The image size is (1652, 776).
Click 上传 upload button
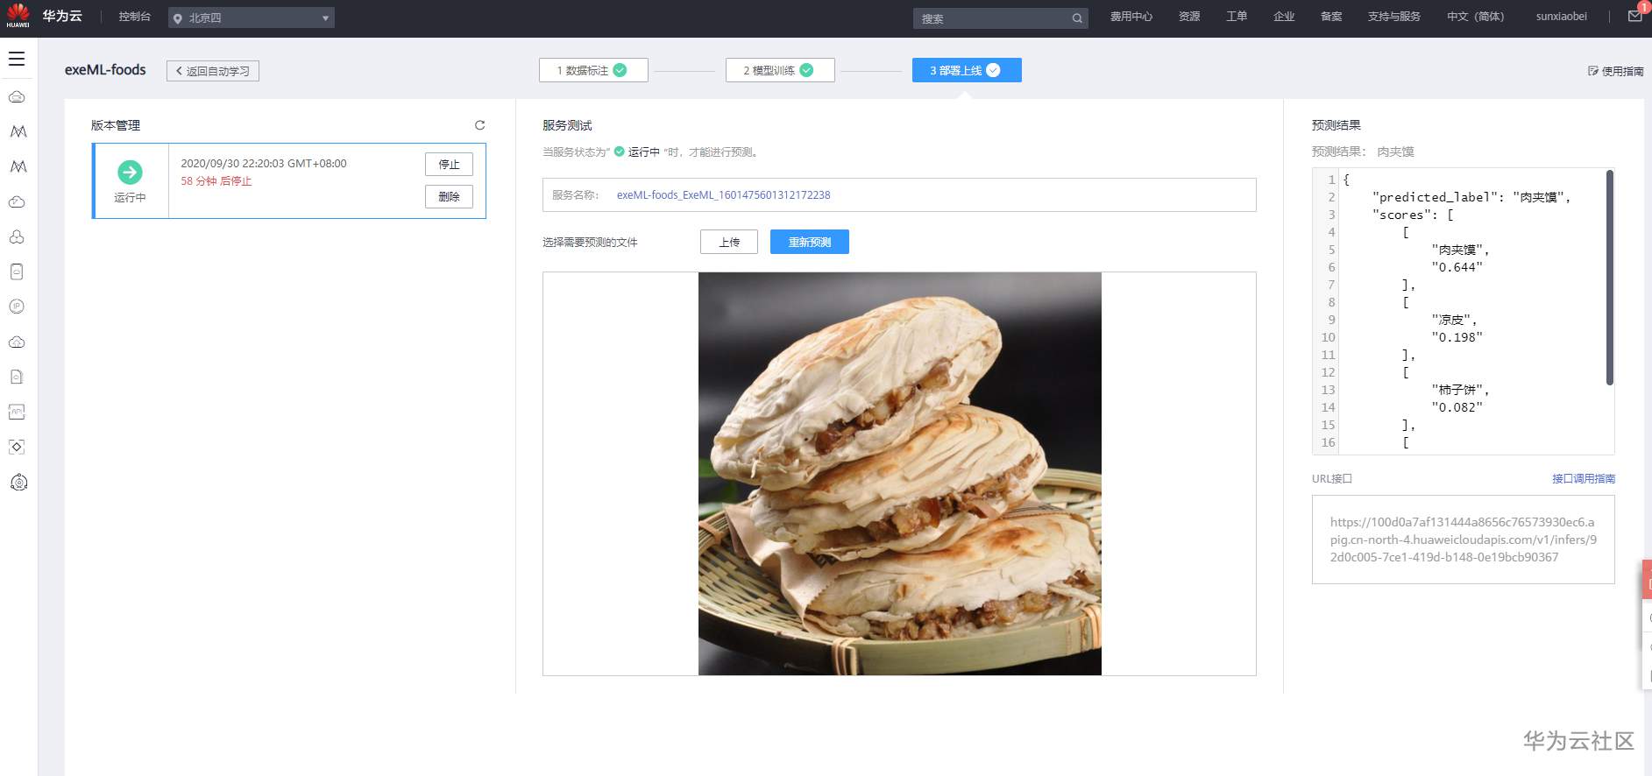(729, 242)
